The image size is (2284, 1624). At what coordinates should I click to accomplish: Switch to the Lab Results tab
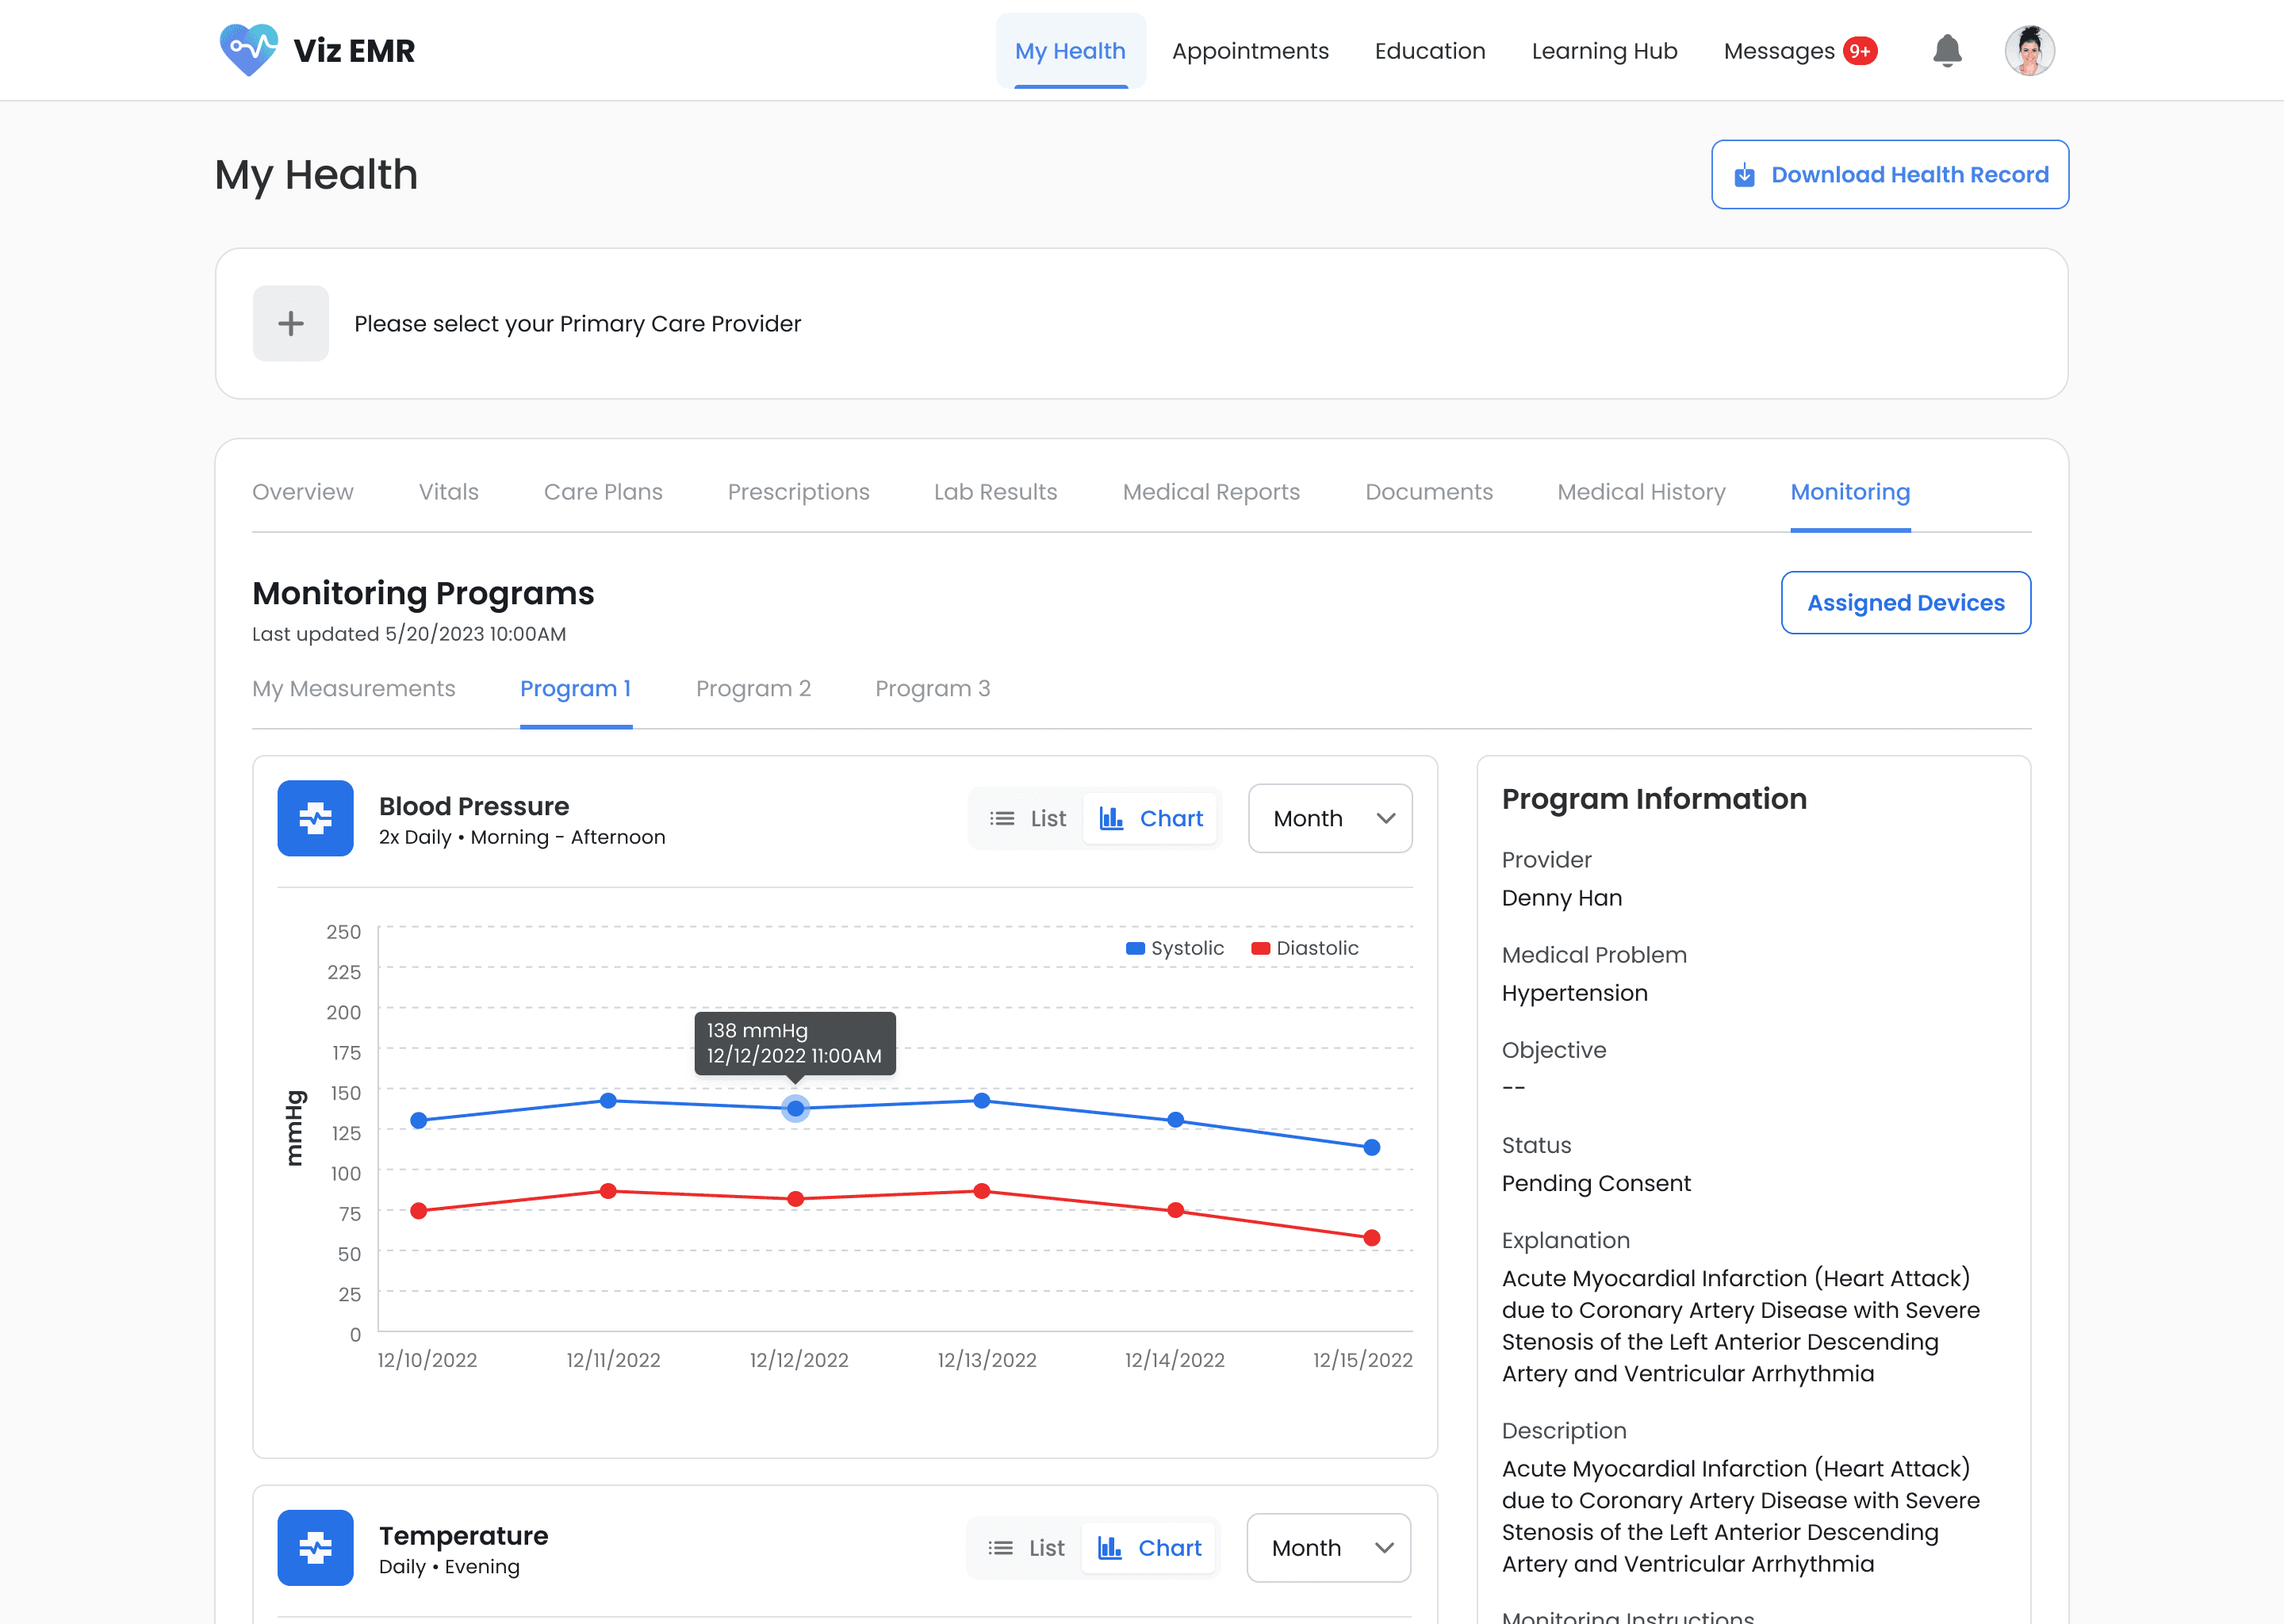(995, 492)
